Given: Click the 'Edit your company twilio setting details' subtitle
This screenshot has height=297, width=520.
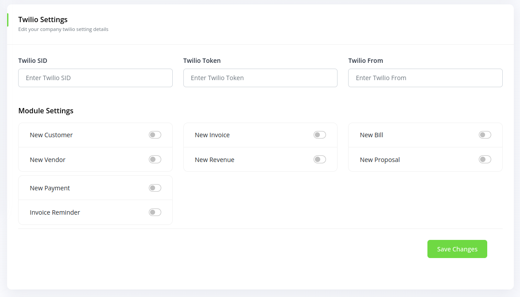Looking at the screenshot, I should [63, 29].
